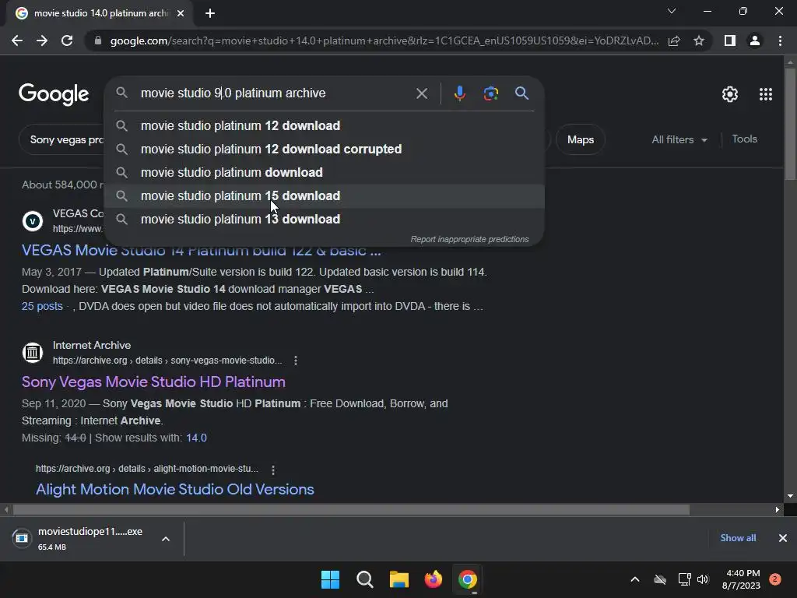The width and height of the screenshot is (797, 598).
Task: Open the volume control in the tray
Action: [703, 579]
